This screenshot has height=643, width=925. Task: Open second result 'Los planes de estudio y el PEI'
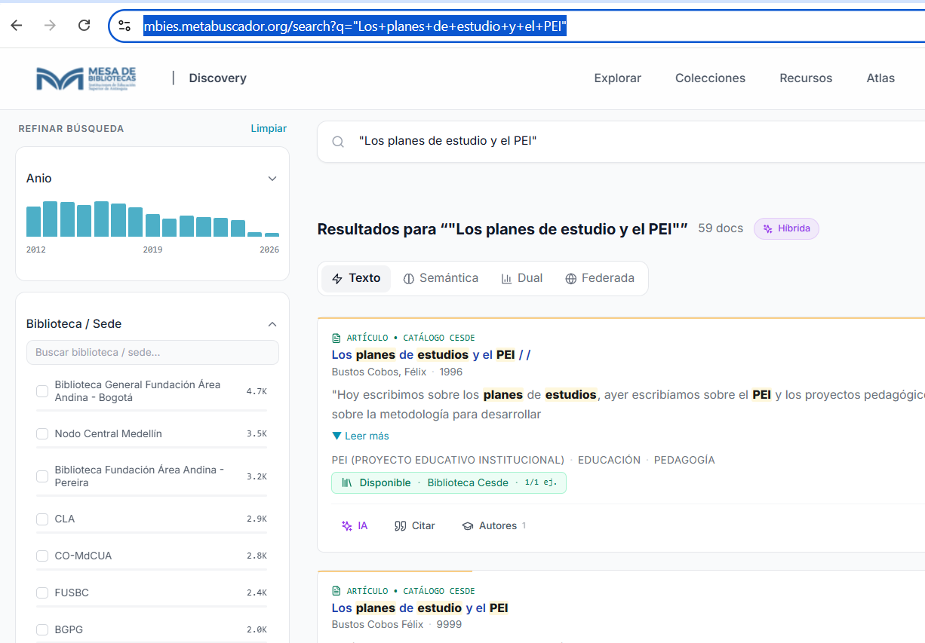click(x=420, y=608)
